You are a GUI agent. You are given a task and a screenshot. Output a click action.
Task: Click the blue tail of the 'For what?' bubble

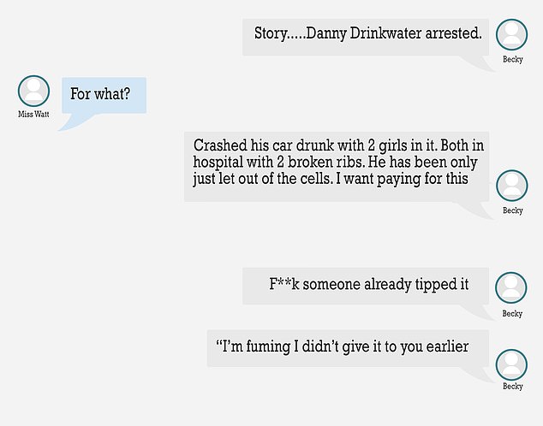(x=75, y=121)
